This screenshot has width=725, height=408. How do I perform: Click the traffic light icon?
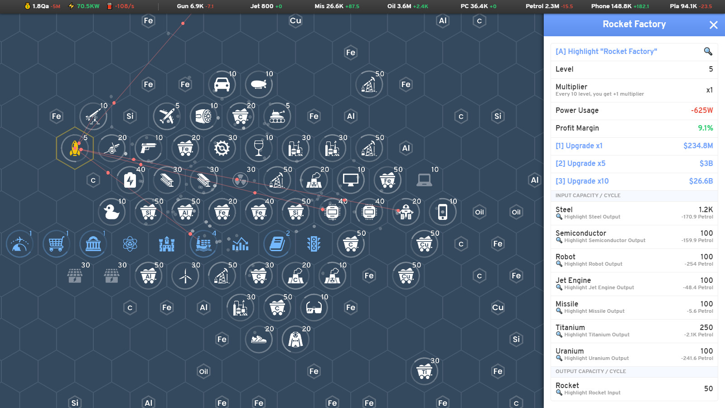coord(314,244)
